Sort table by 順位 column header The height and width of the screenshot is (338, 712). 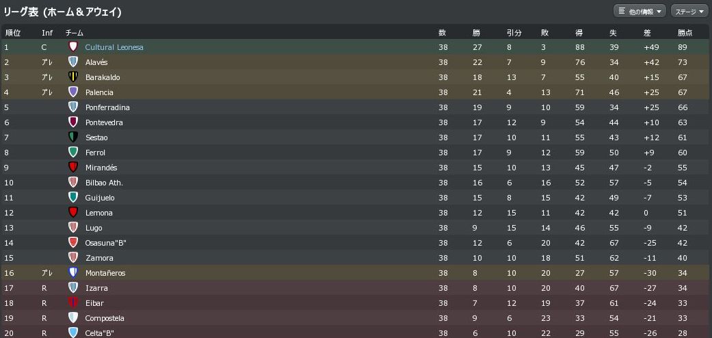click(13, 33)
